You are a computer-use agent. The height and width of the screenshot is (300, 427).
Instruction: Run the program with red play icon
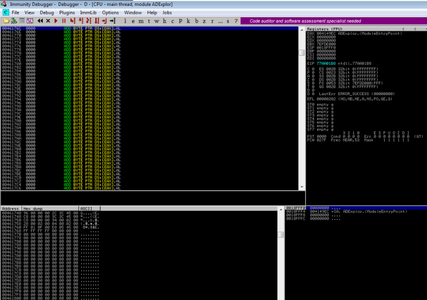[56, 21]
